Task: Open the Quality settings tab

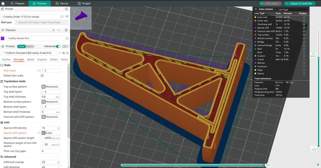Action: [6, 59]
